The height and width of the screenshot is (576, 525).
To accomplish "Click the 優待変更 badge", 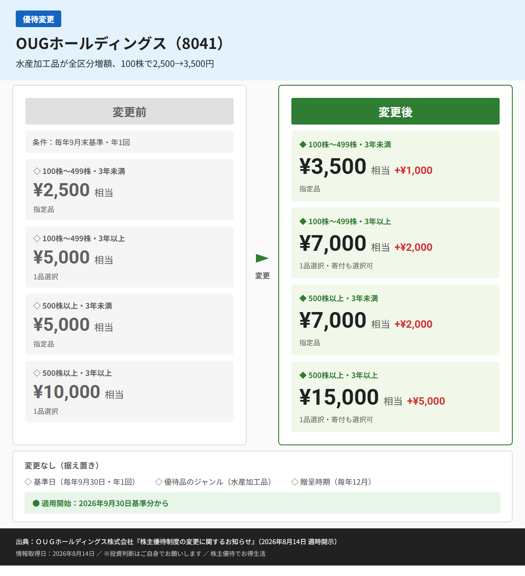I will pyautogui.click(x=38, y=19).
